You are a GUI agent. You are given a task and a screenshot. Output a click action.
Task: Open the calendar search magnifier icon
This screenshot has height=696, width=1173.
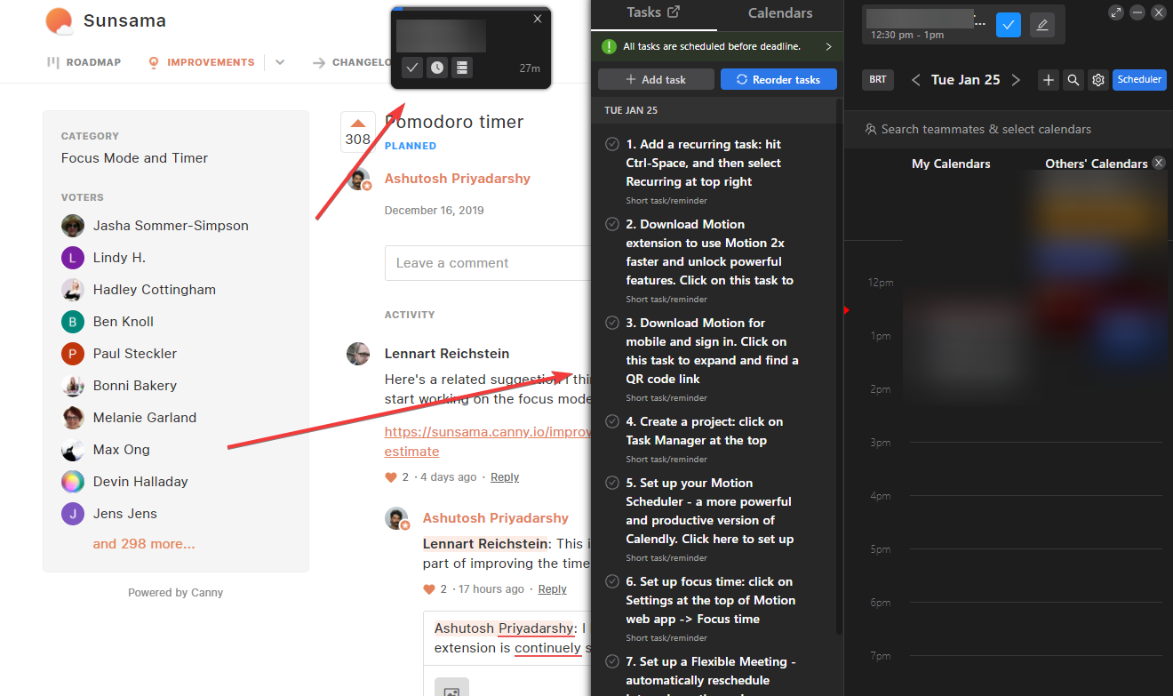(x=1073, y=80)
